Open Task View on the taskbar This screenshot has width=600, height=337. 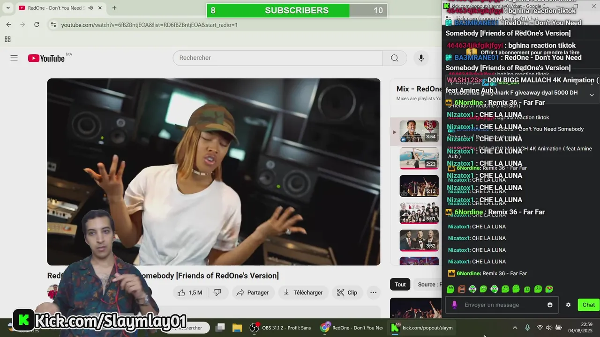(x=220, y=328)
